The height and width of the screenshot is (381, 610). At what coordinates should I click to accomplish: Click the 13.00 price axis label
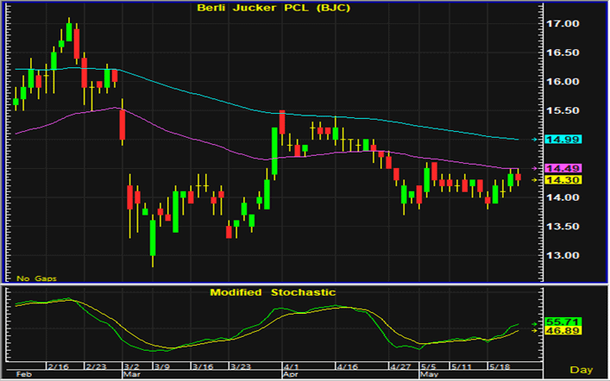pyautogui.click(x=563, y=255)
